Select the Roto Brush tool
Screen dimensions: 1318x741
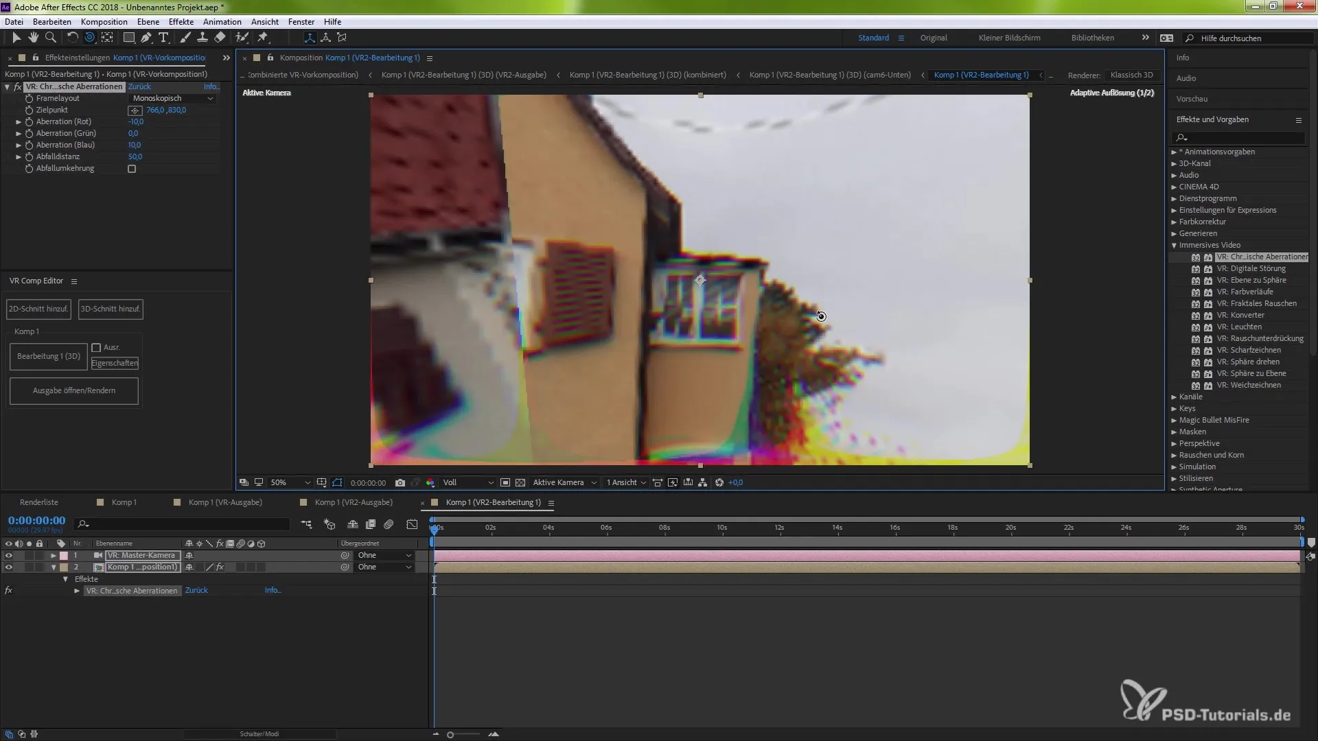(242, 38)
